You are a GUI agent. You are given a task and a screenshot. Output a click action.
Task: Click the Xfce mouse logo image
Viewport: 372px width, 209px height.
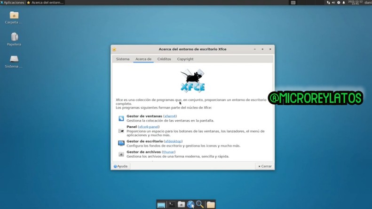coord(193,80)
